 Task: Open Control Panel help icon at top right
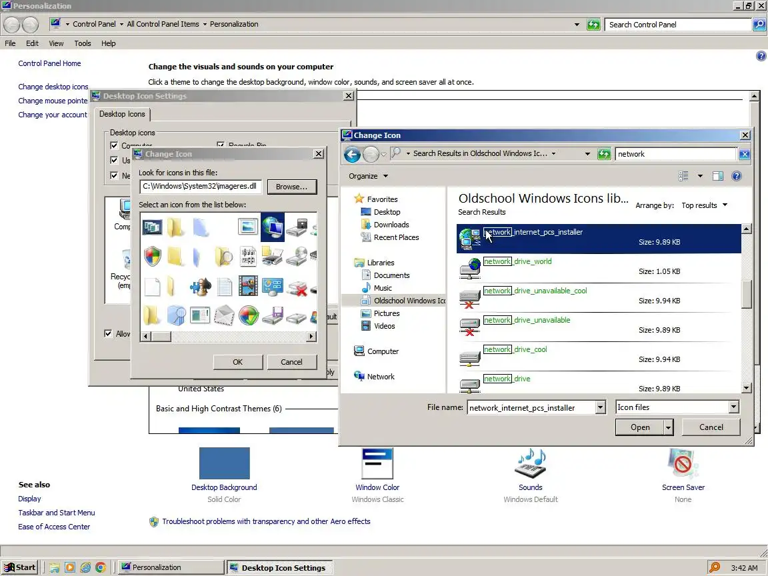pos(761,56)
